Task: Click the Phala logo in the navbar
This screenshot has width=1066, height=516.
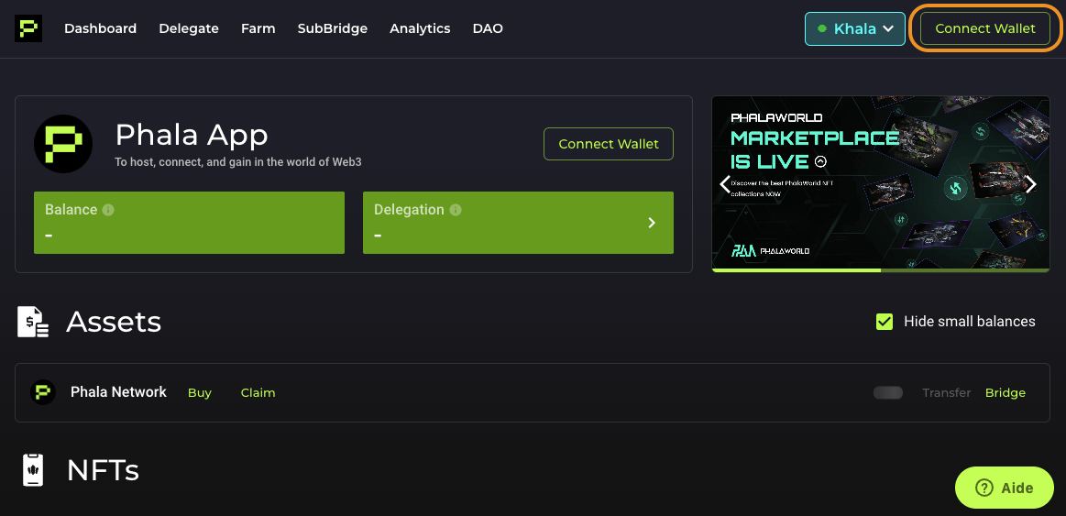Action: click(28, 28)
